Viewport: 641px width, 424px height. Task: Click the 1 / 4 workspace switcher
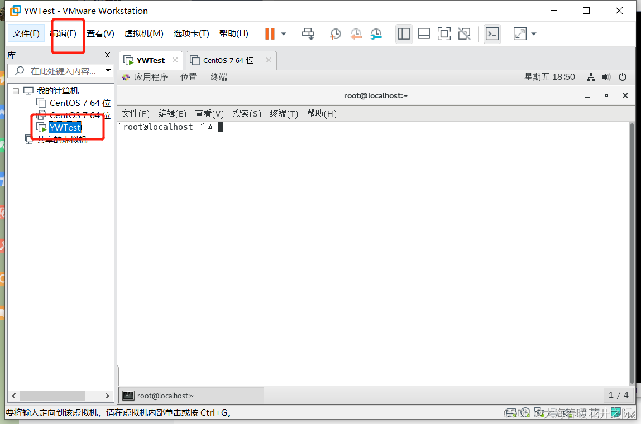618,395
